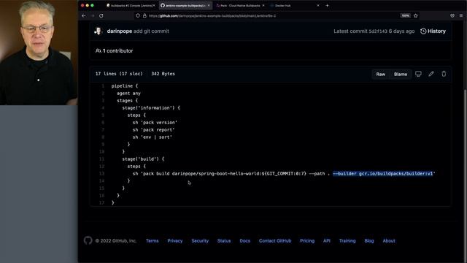
Task: Close the Docker Hub tab
Action: point(318,5)
